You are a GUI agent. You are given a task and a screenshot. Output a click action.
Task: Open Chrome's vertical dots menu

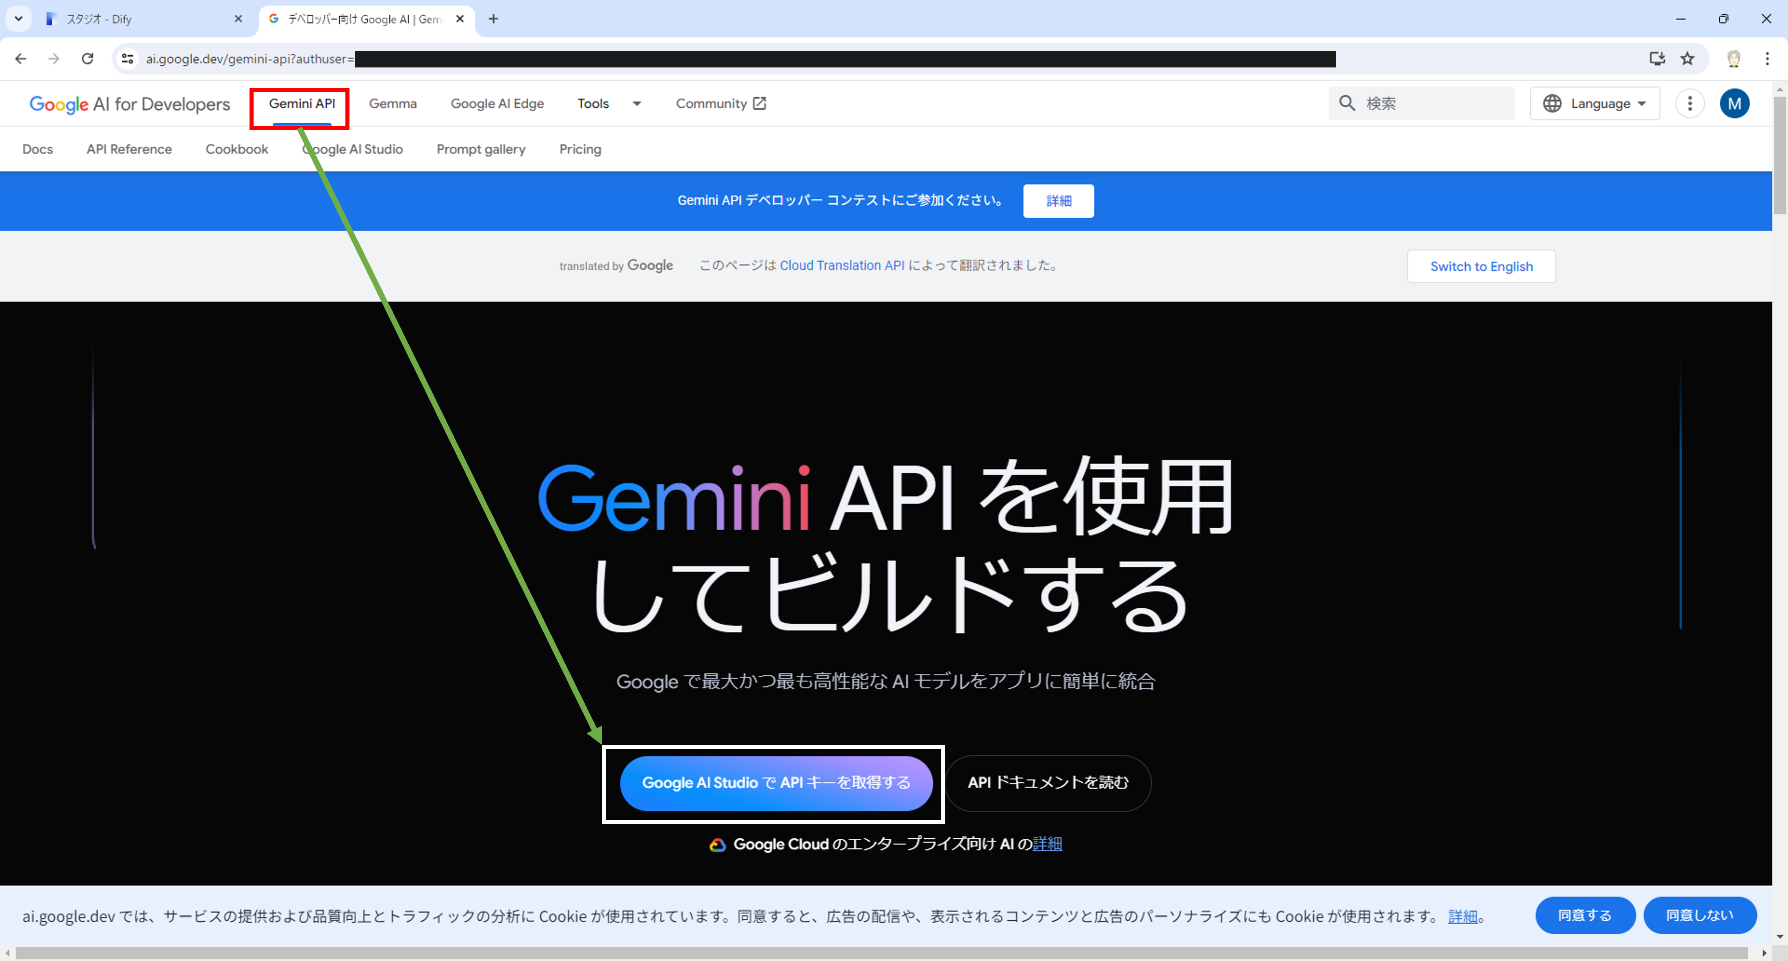(1766, 59)
